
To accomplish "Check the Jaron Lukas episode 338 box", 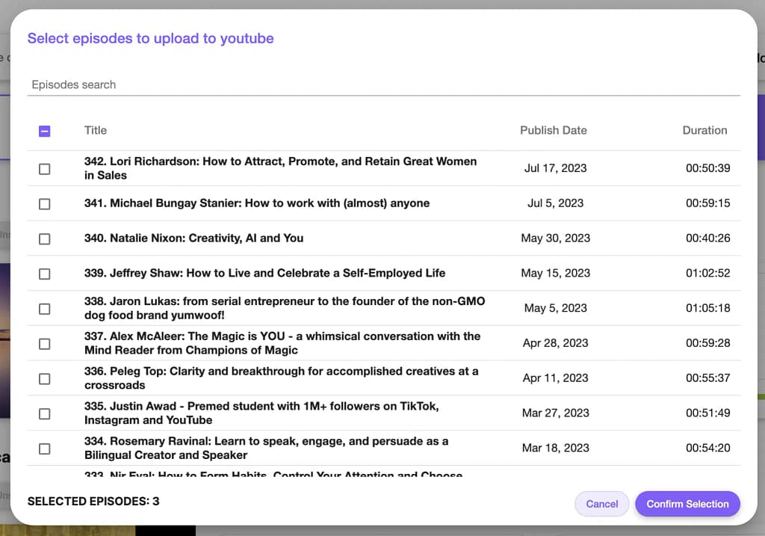I will [x=44, y=309].
